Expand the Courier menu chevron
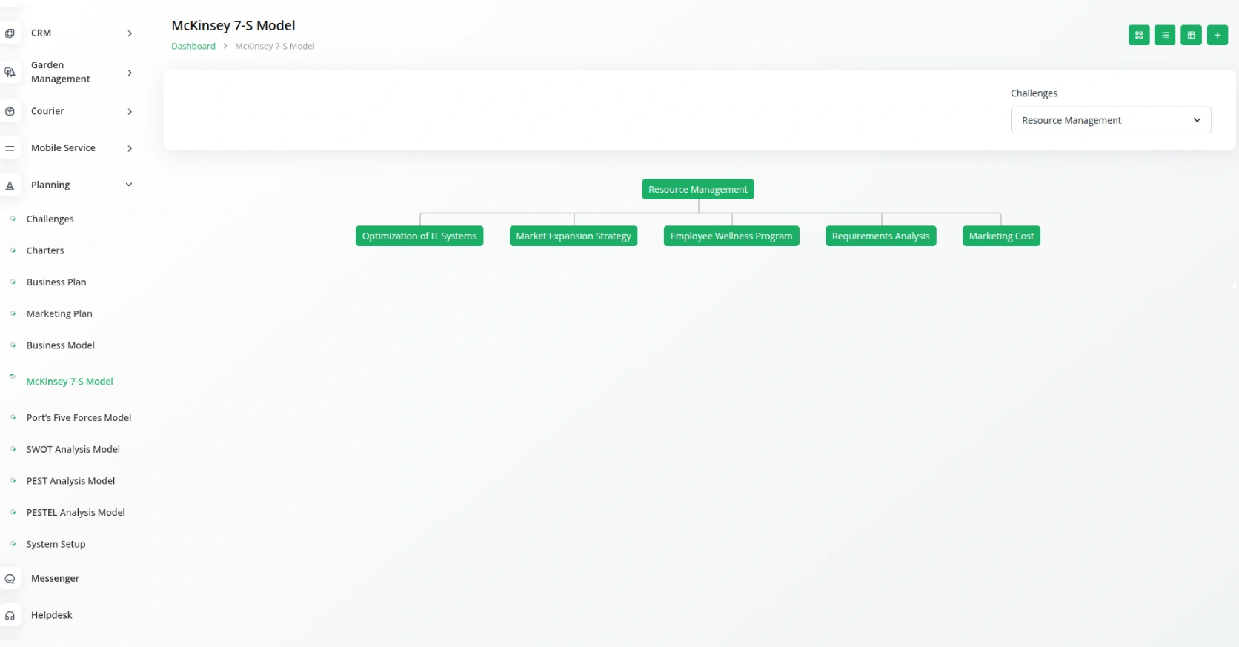Screen dimensions: 1239x647 coord(130,112)
